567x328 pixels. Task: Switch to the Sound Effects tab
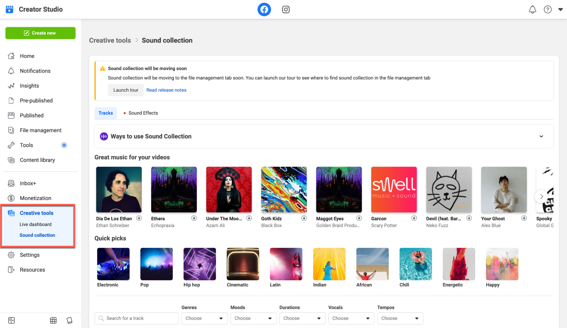coord(143,113)
